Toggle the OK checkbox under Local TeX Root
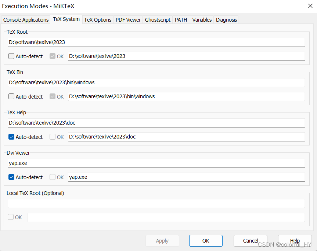The image size is (317, 251). tap(11, 217)
